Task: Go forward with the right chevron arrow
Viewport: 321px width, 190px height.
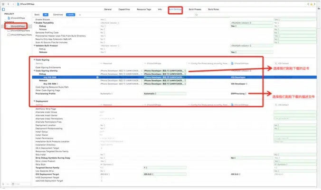Action: pyautogui.click(x=13, y=4)
